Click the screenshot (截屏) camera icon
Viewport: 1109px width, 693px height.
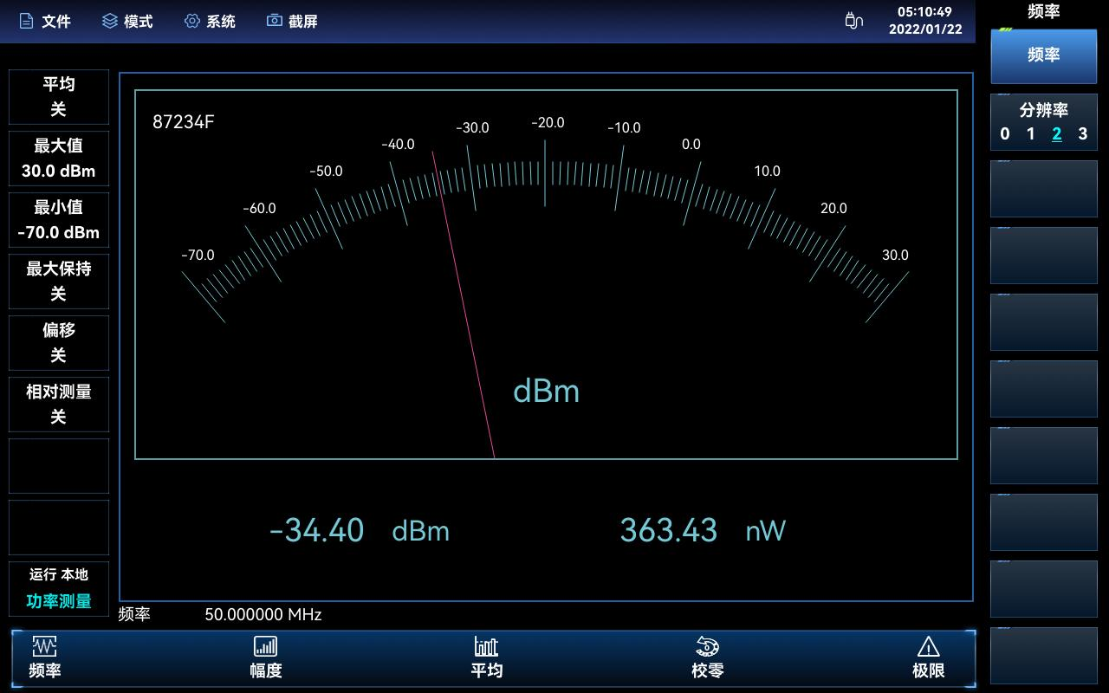[x=275, y=21]
